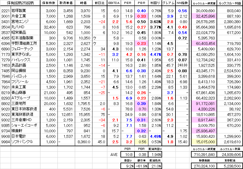Select the PBR column header in top row

pyautogui.click(x=141, y=3)
